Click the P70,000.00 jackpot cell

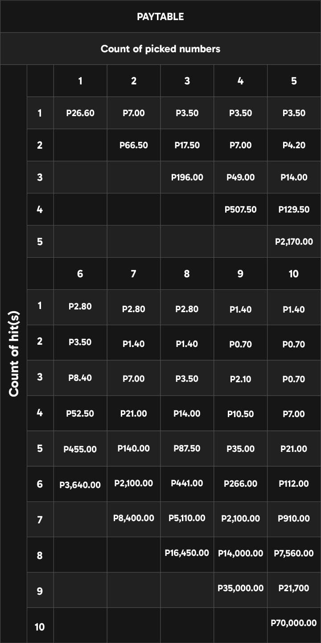[x=294, y=623]
